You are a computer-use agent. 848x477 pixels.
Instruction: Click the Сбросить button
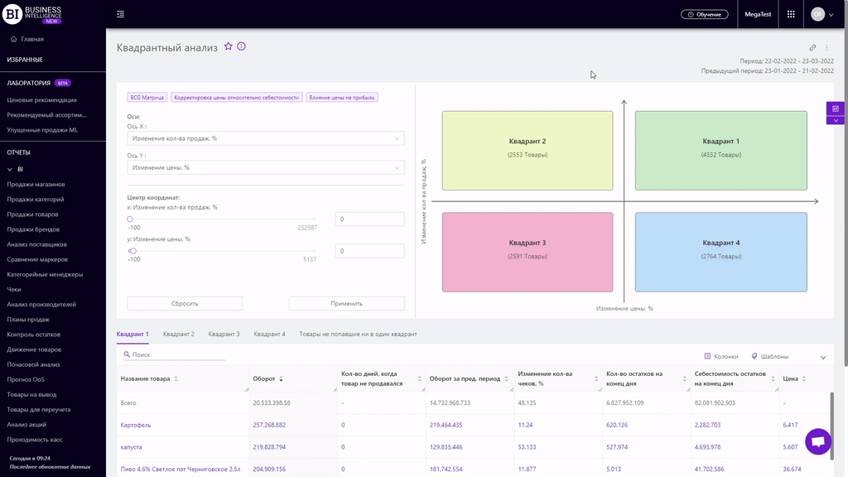coord(185,303)
